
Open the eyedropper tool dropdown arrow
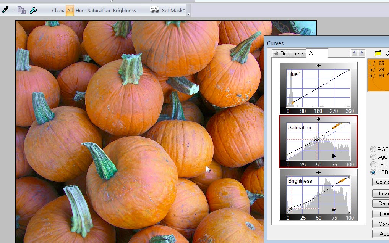tap(13, 10)
